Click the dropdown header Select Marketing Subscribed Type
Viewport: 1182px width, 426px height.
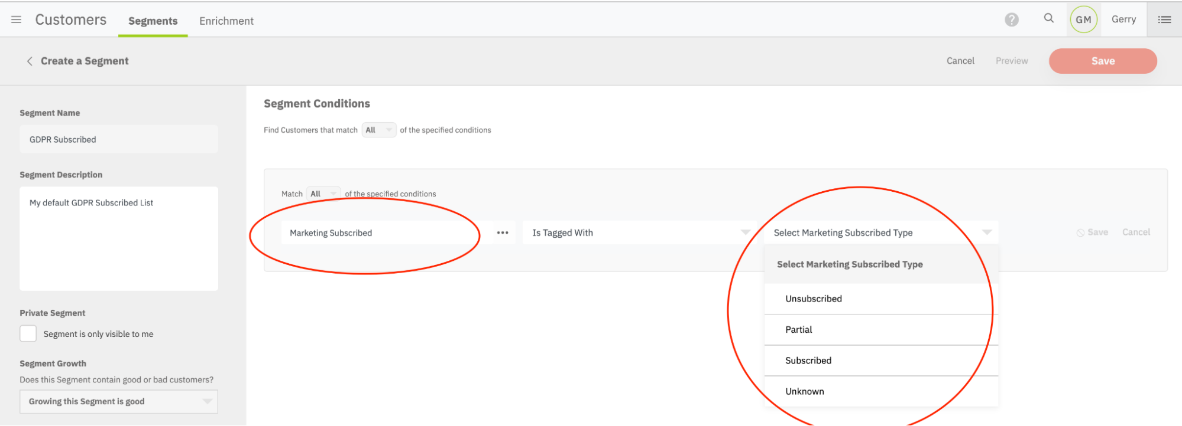(881, 264)
